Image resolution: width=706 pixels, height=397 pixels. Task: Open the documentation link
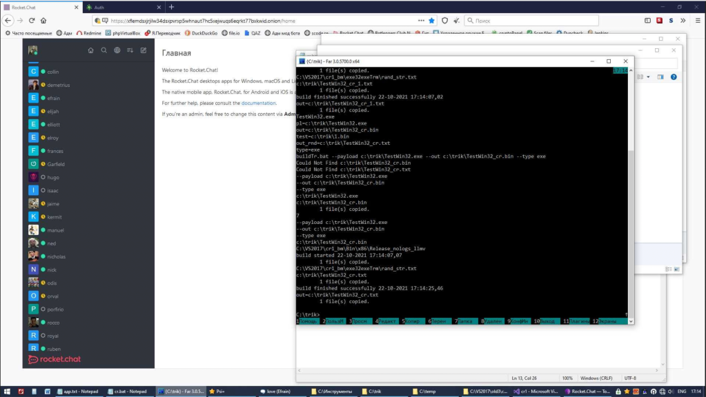(x=258, y=103)
